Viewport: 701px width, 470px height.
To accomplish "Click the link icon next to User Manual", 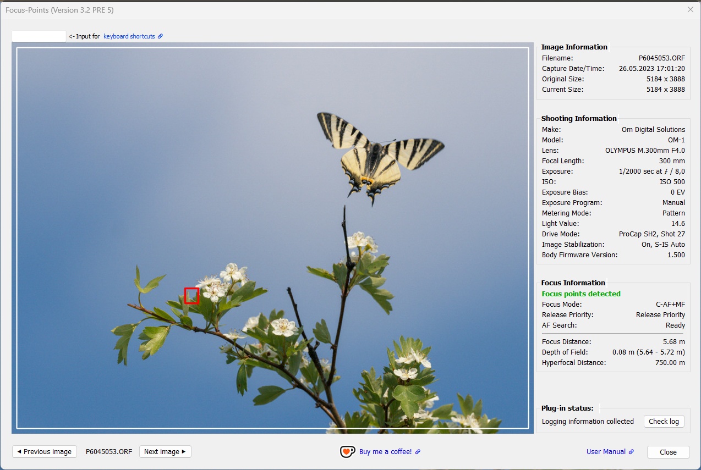I will click(632, 451).
